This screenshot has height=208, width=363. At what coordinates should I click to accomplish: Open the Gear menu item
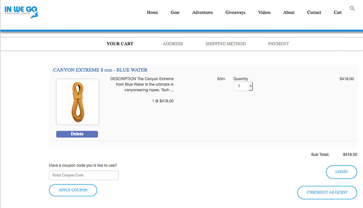pos(175,13)
